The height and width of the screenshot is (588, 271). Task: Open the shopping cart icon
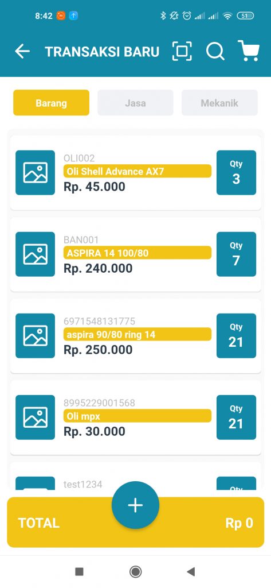pos(249,51)
